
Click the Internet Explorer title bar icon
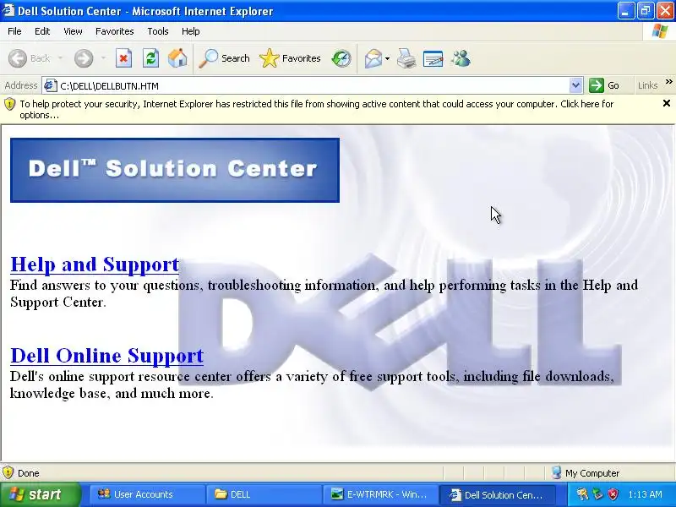click(8, 10)
